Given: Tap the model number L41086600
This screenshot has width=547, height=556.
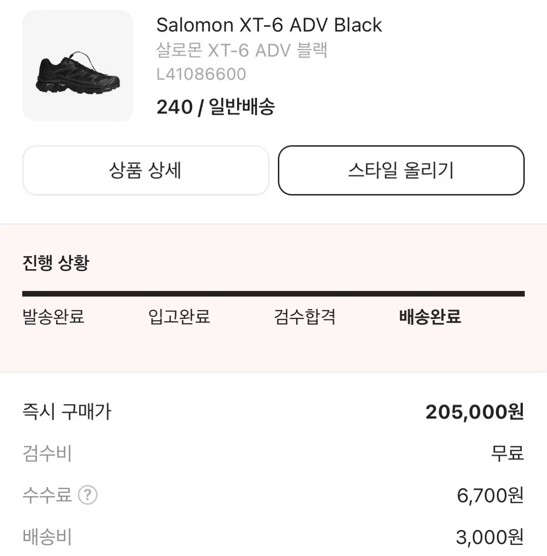Looking at the screenshot, I should 201,74.
